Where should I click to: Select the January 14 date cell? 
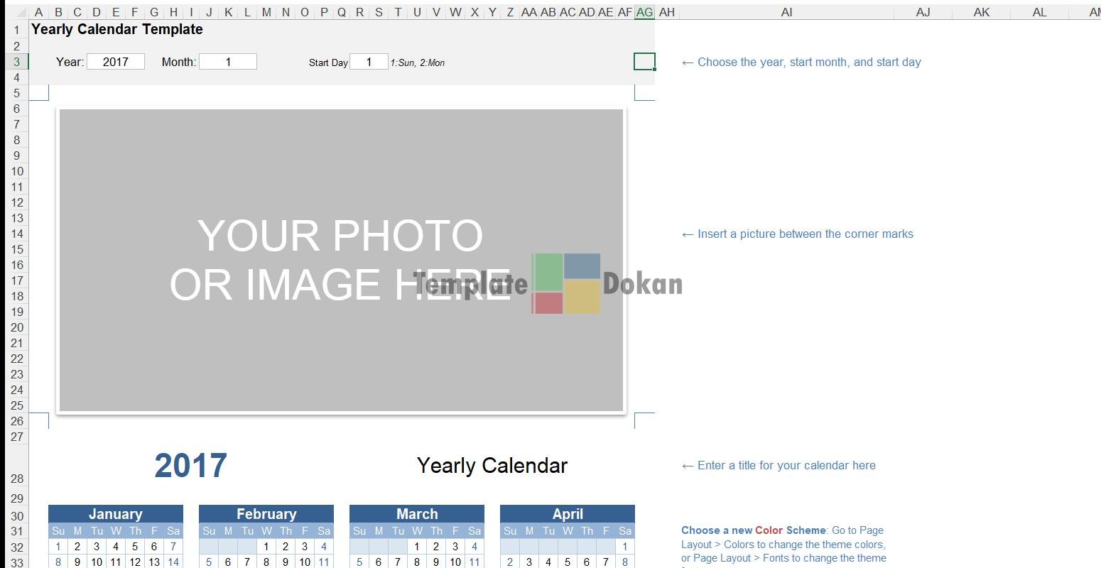click(173, 562)
